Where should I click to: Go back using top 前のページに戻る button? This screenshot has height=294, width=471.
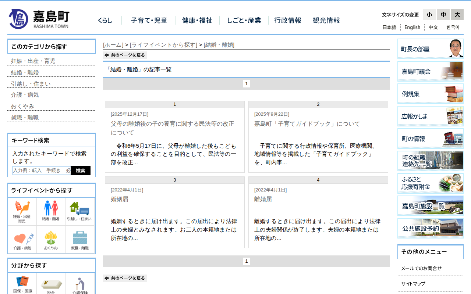coord(125,55)
